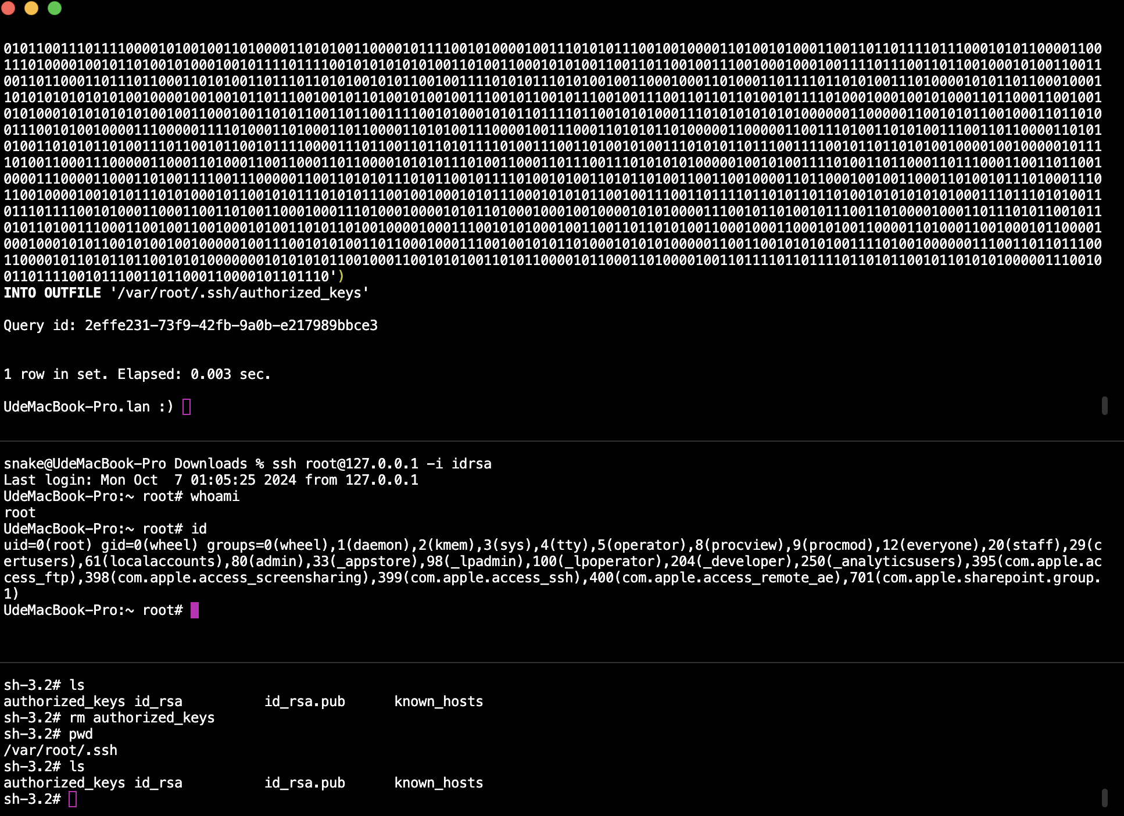Click the bottom pane scrollbar indicator

tap(1104, 798)
